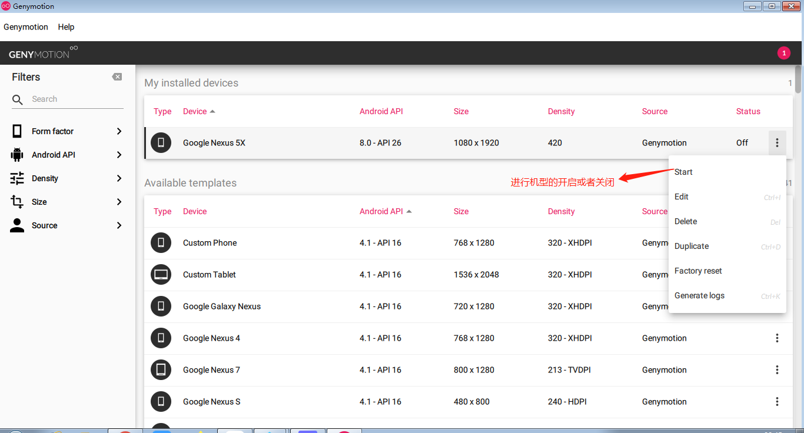Click the Google Nexus 5X phone icon
This screenshot has width=804, height=433.
(x=161, y=142)
